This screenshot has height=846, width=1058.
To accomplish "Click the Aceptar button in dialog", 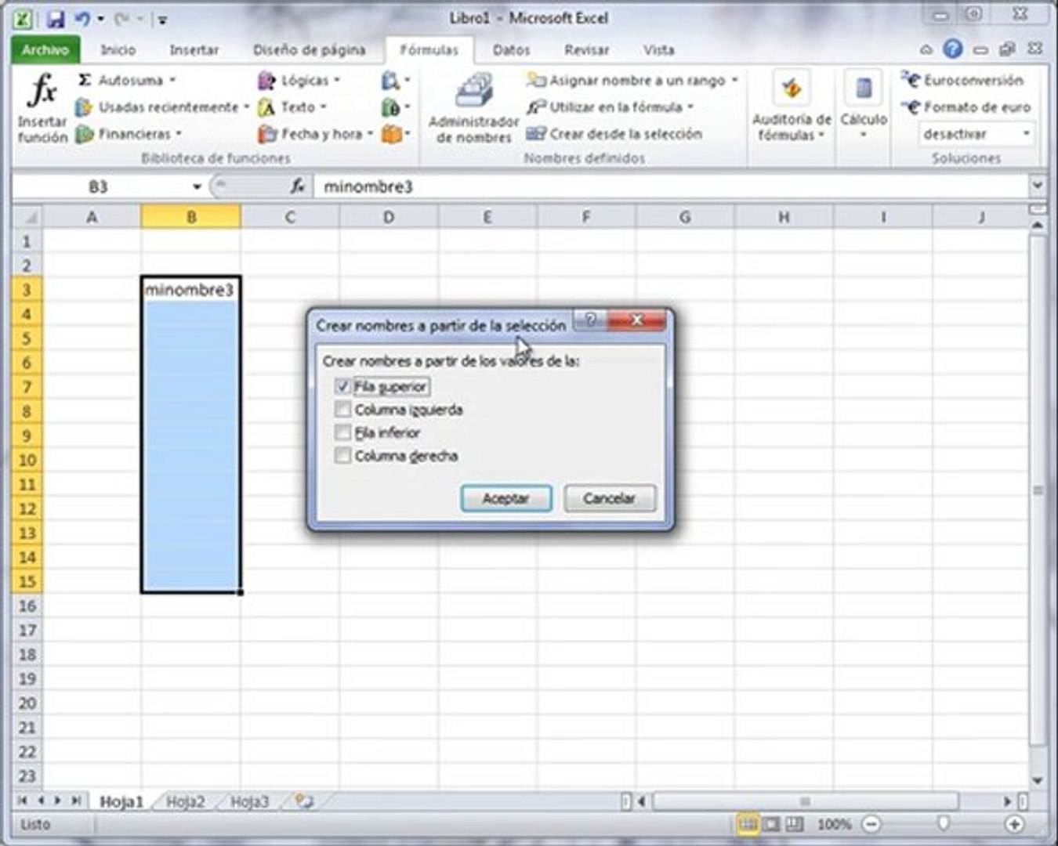I will (505, 498).
